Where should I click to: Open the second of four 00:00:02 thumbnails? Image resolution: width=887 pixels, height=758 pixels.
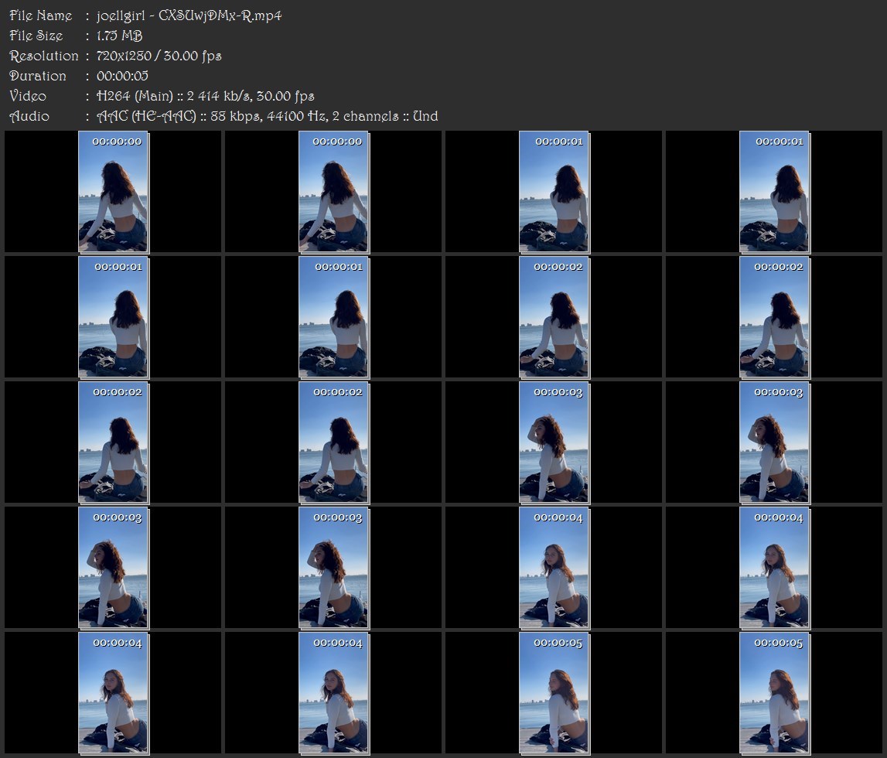click(774, 317)
